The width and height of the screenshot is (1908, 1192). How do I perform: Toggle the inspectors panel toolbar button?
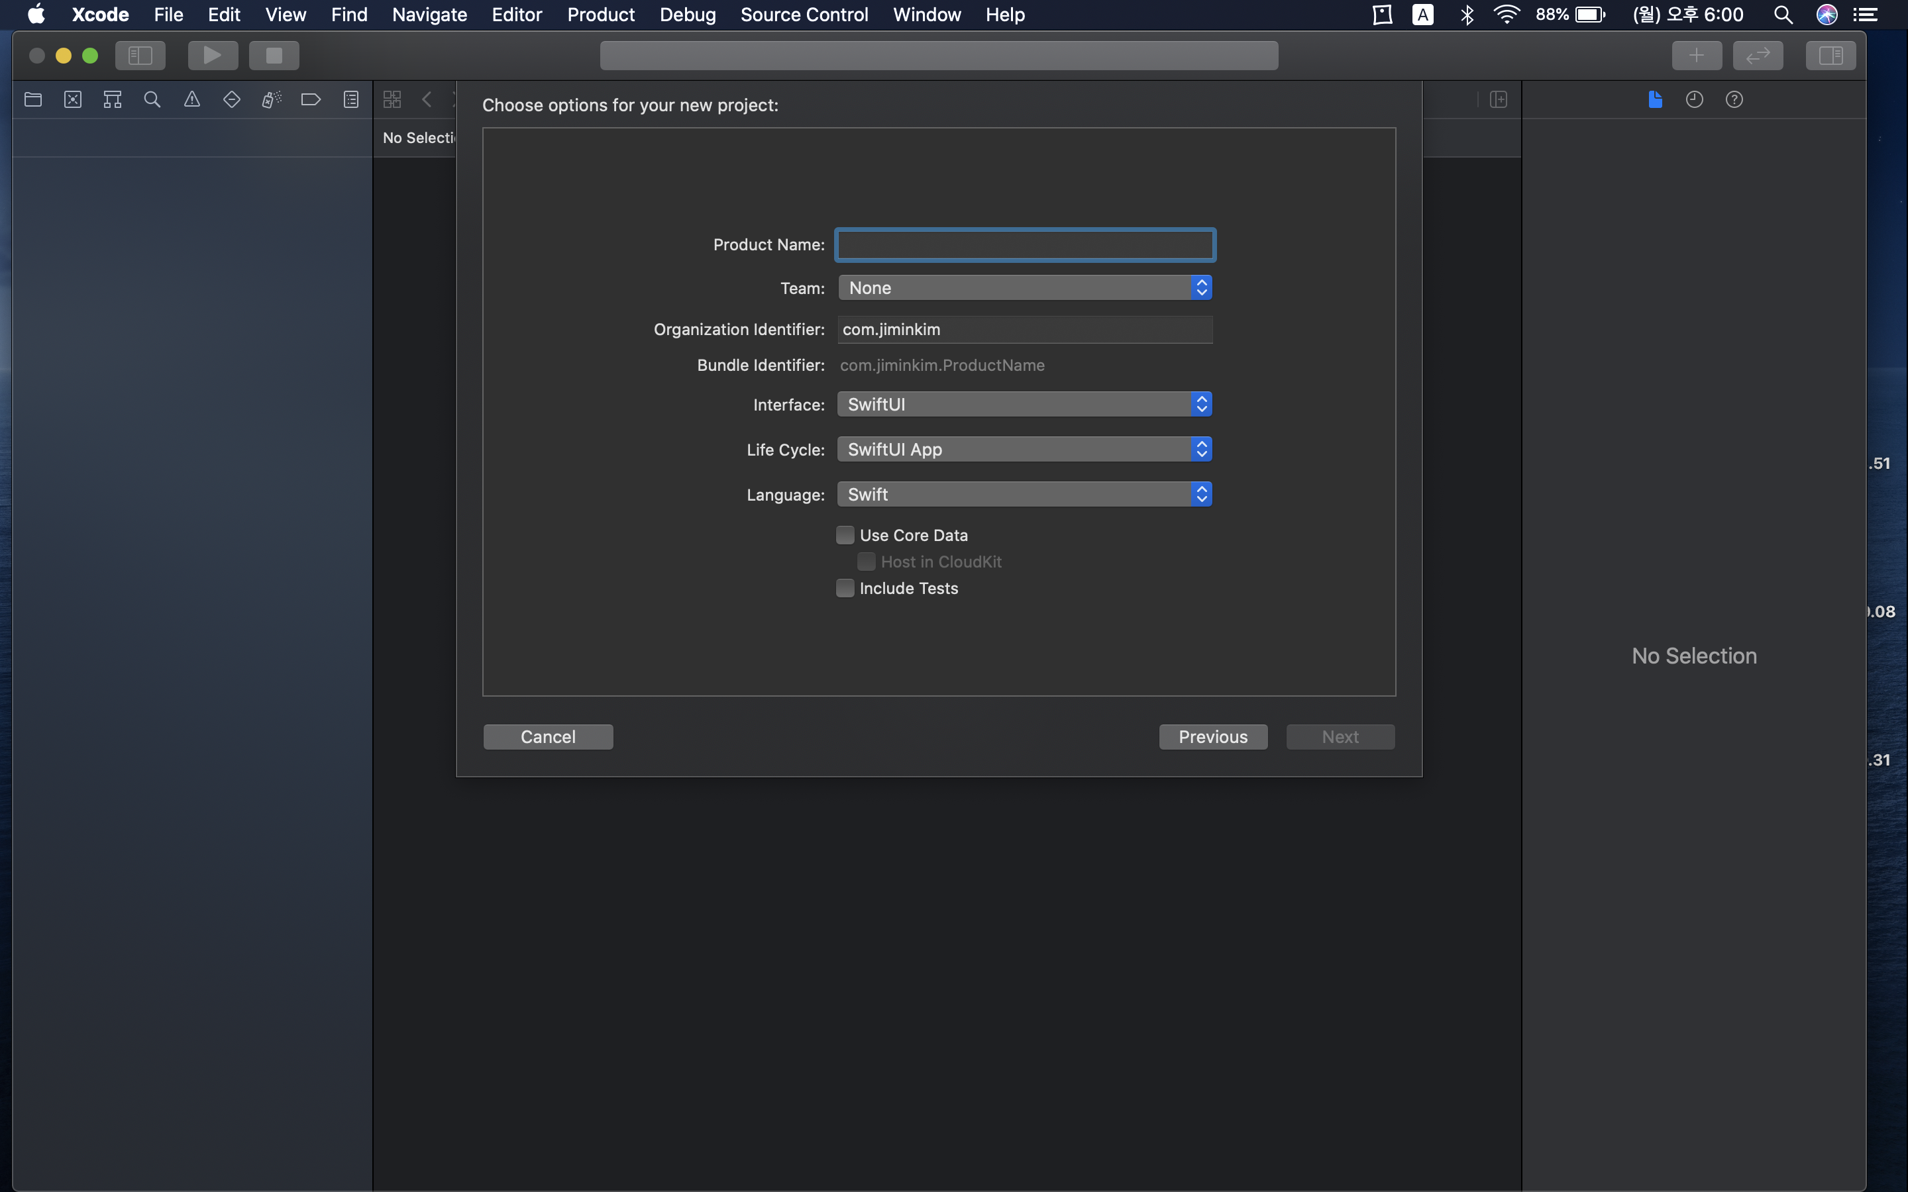(x=1830, y=55)
